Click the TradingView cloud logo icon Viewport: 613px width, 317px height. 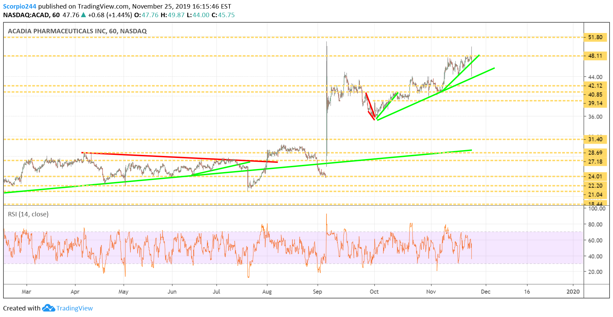(x=49, y=308)
